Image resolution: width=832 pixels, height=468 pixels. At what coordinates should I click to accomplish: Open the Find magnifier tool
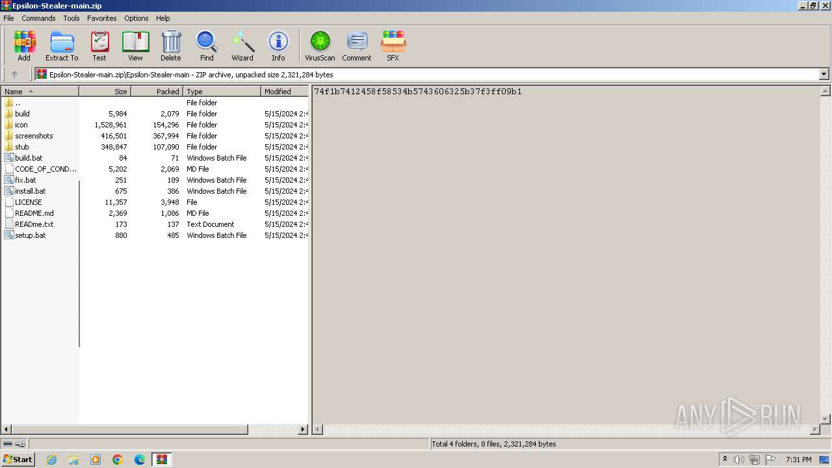pos(207,45)
